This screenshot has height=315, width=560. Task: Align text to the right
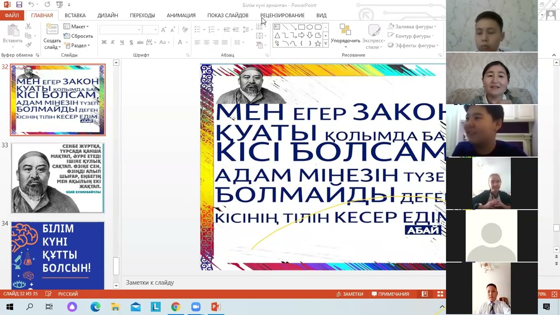216,42
